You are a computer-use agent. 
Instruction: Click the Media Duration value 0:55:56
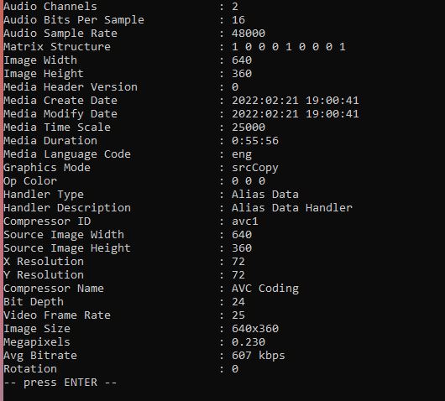[x=255, y=141]
